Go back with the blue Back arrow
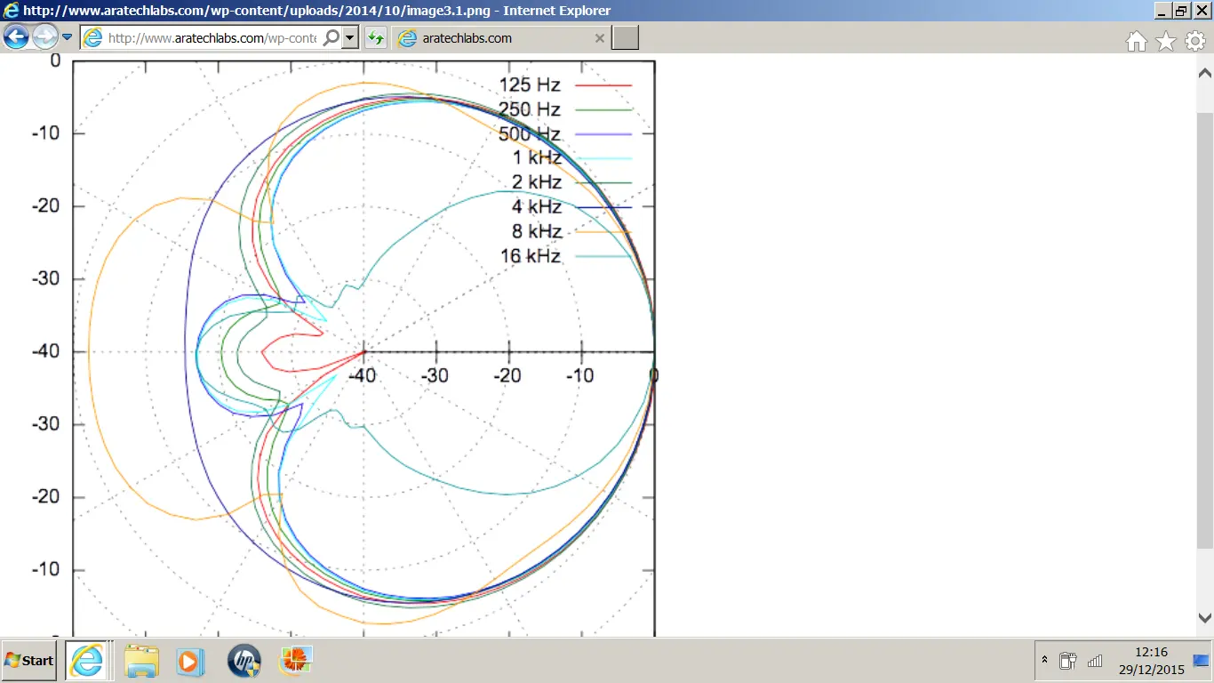 click(16, 37)
